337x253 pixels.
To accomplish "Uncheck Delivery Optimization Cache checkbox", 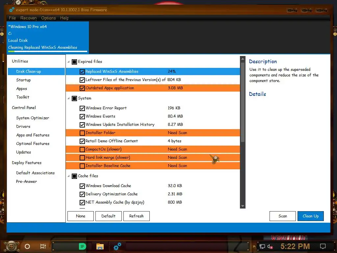I will click(x=82, y=194).
